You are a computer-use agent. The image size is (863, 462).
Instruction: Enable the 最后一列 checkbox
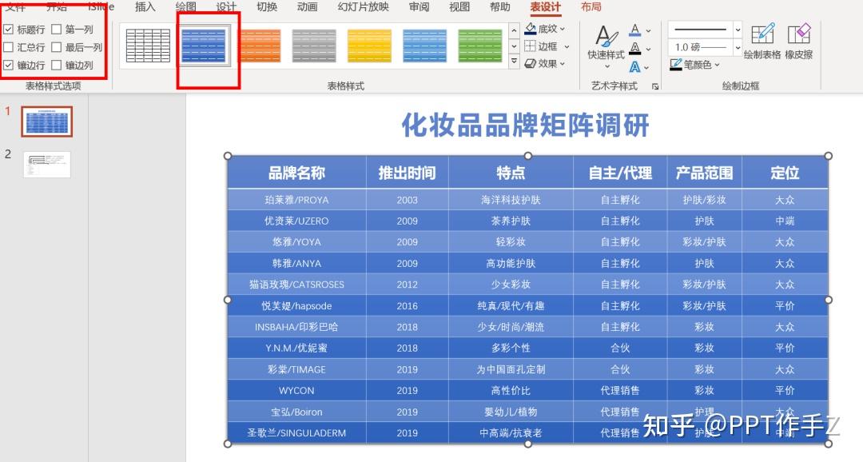[56, 47]
